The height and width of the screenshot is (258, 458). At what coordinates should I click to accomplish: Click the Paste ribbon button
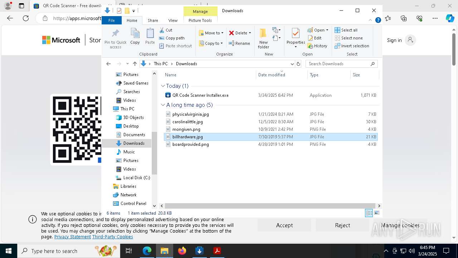150,37
